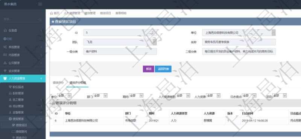
Task: Click the 名称 input field
Action: (239, 42)
